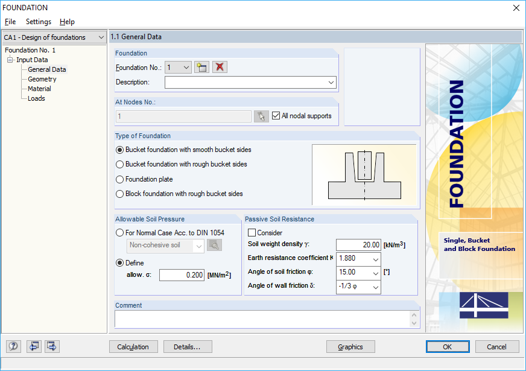Click the Comment box scroll down arrow

coord(414,323)
